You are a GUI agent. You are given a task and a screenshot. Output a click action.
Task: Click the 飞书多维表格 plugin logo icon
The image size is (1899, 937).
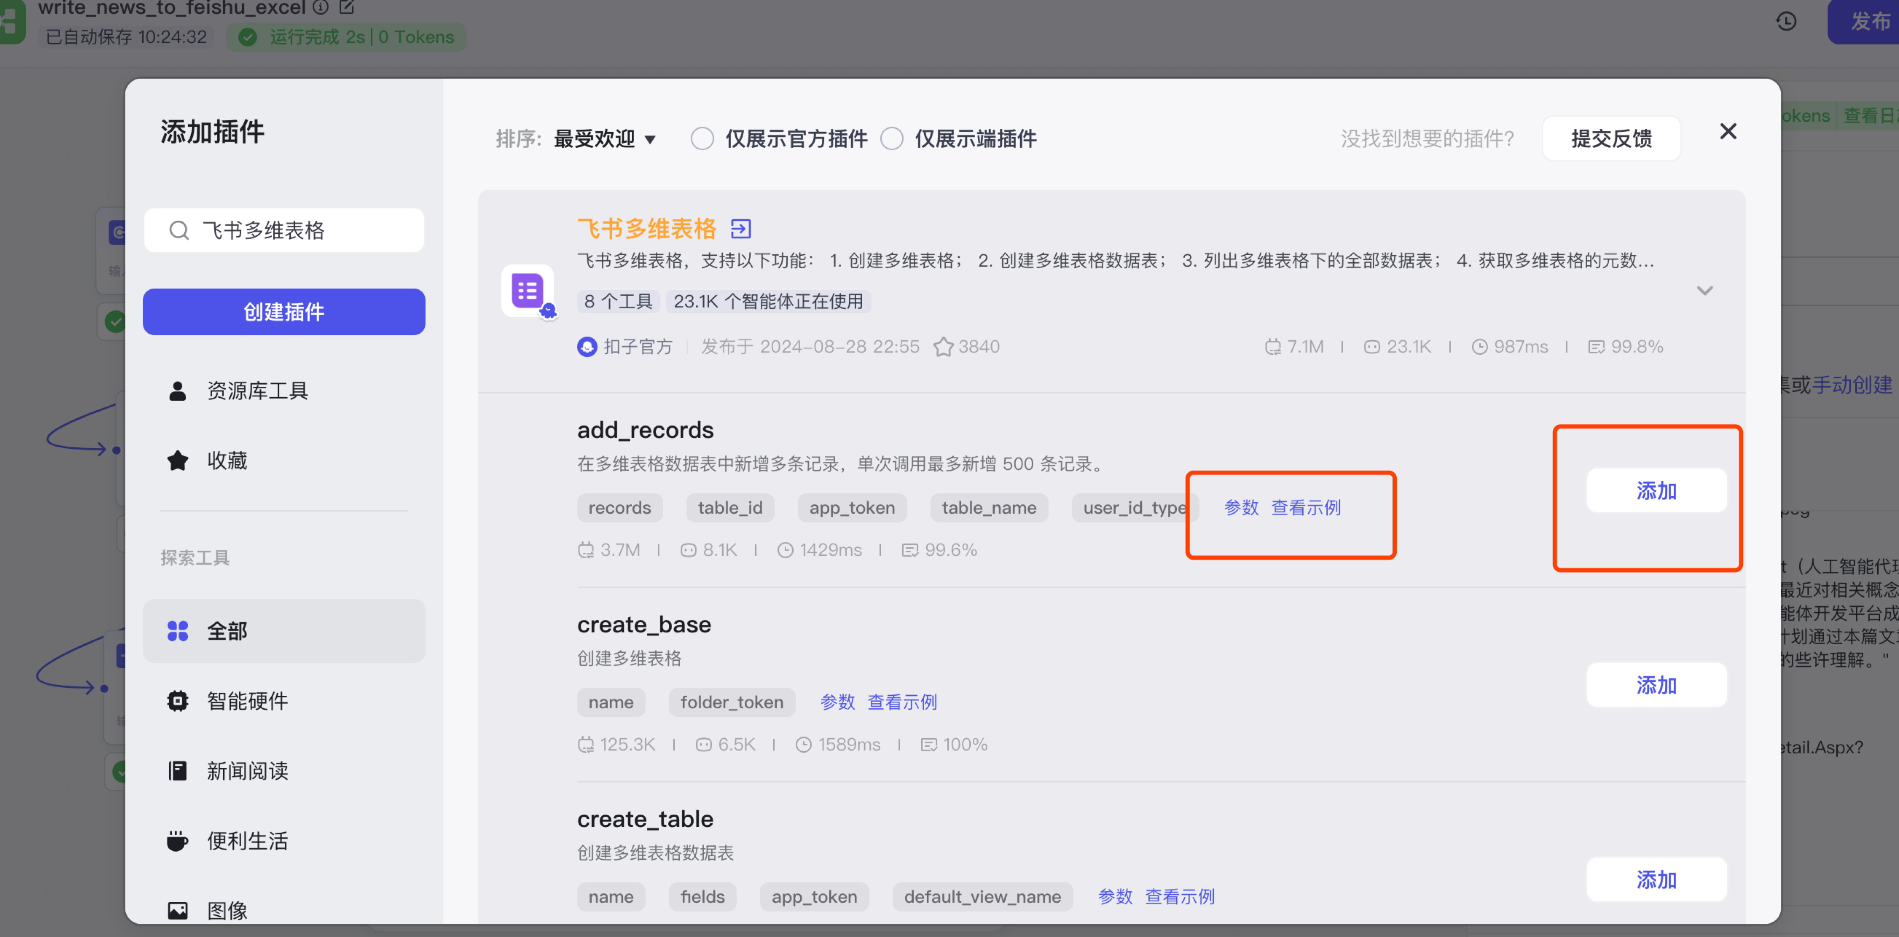pos(528,290)
